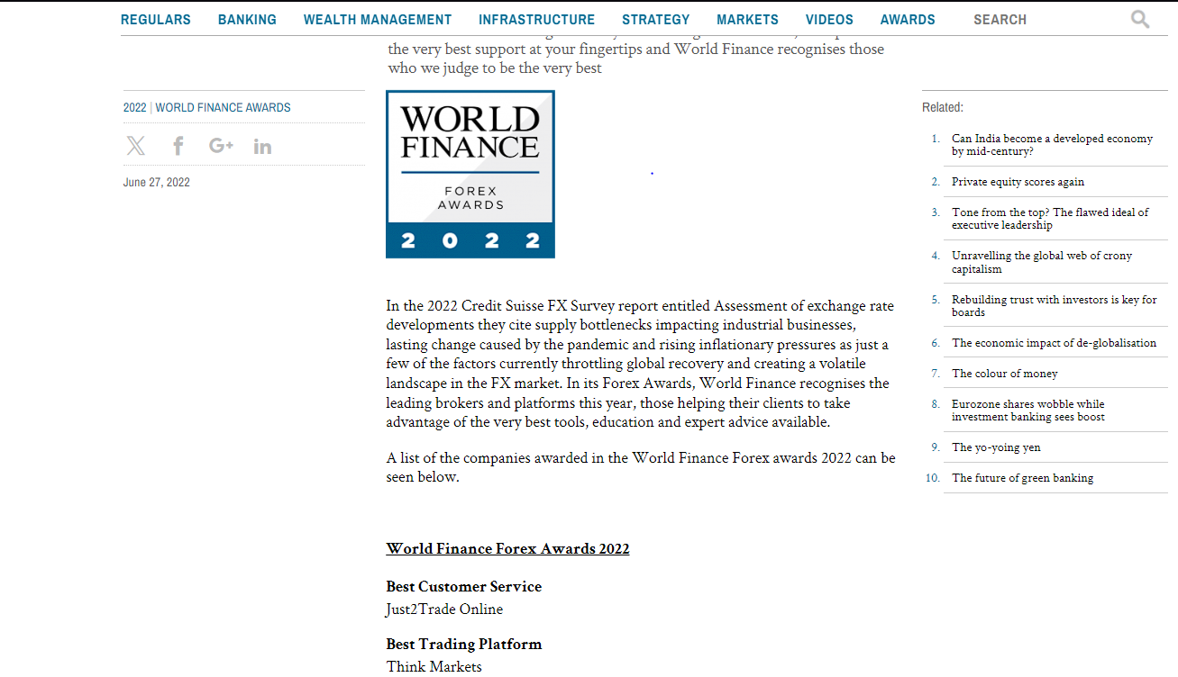Click the 'Related:' sidebar label
The width and height of the screenshot is (1178, 677).
click(943, 108)
